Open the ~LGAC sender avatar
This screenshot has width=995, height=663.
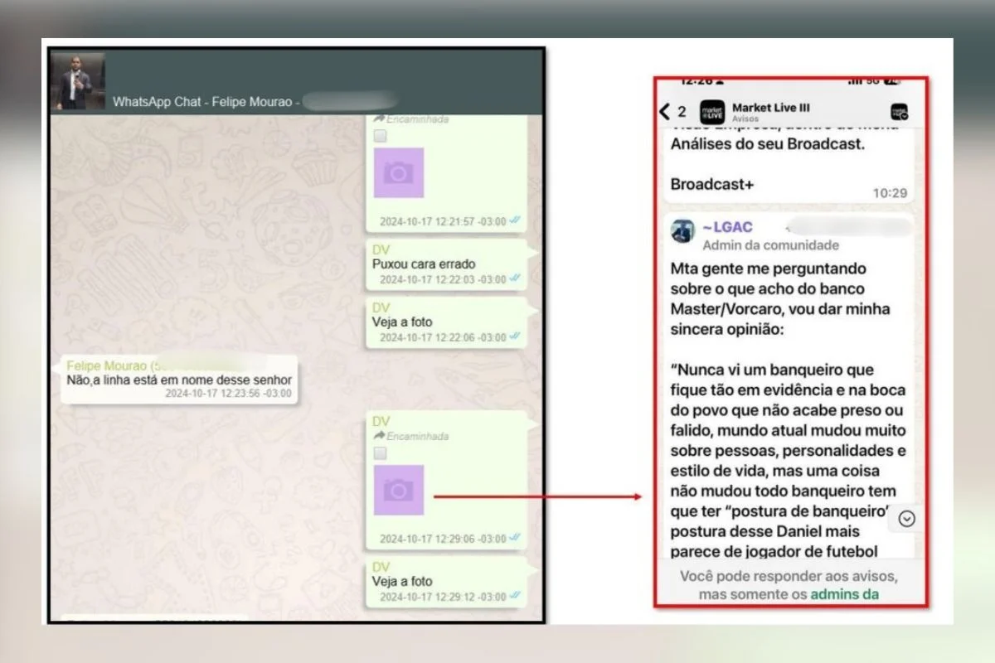(683, 231)
